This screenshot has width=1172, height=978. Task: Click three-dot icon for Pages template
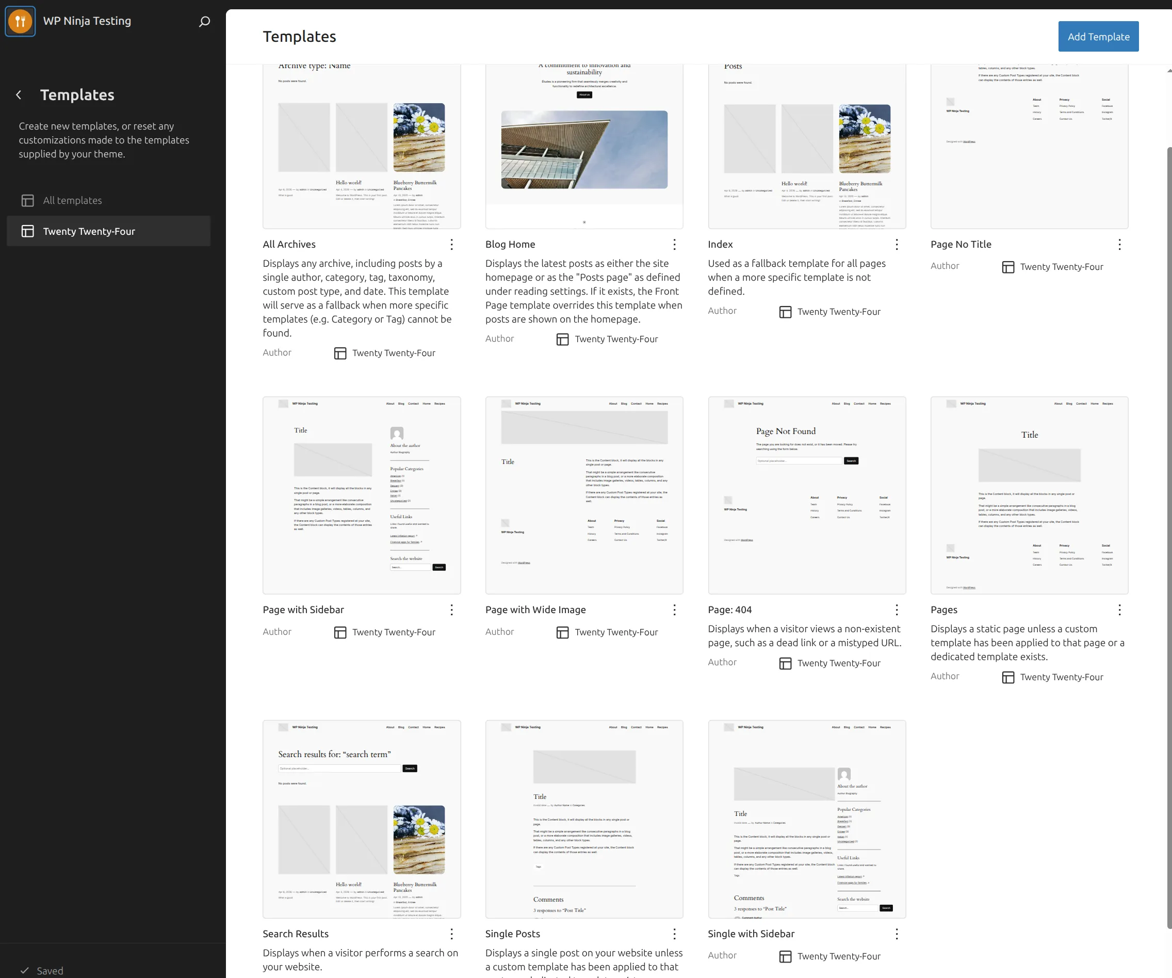[x=1119, y=610]
